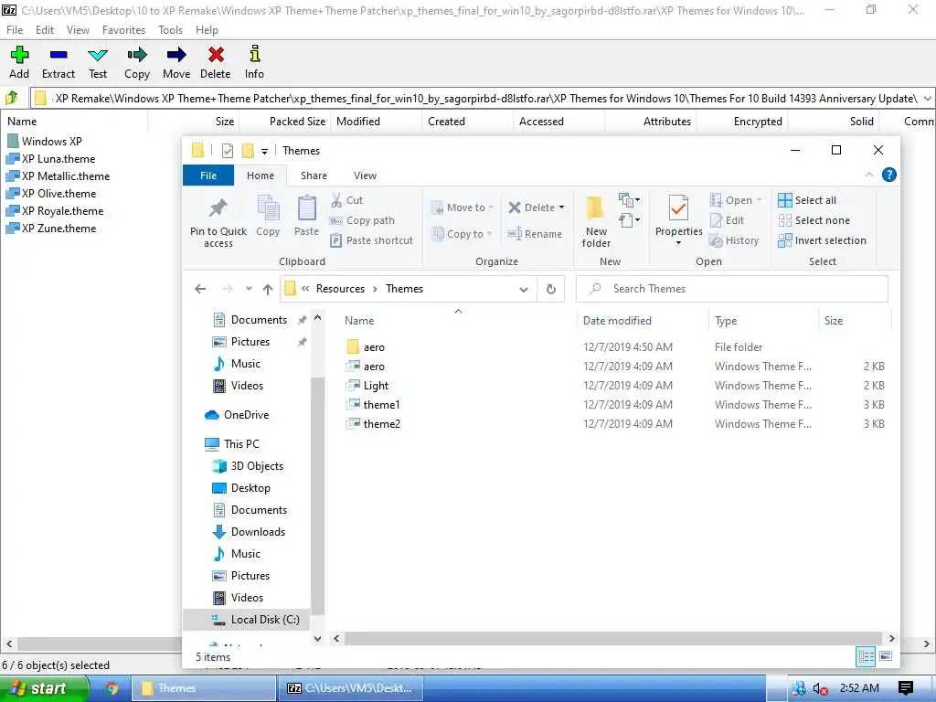
Task: Click Edit in the Open group
Action: pos(727,220)
